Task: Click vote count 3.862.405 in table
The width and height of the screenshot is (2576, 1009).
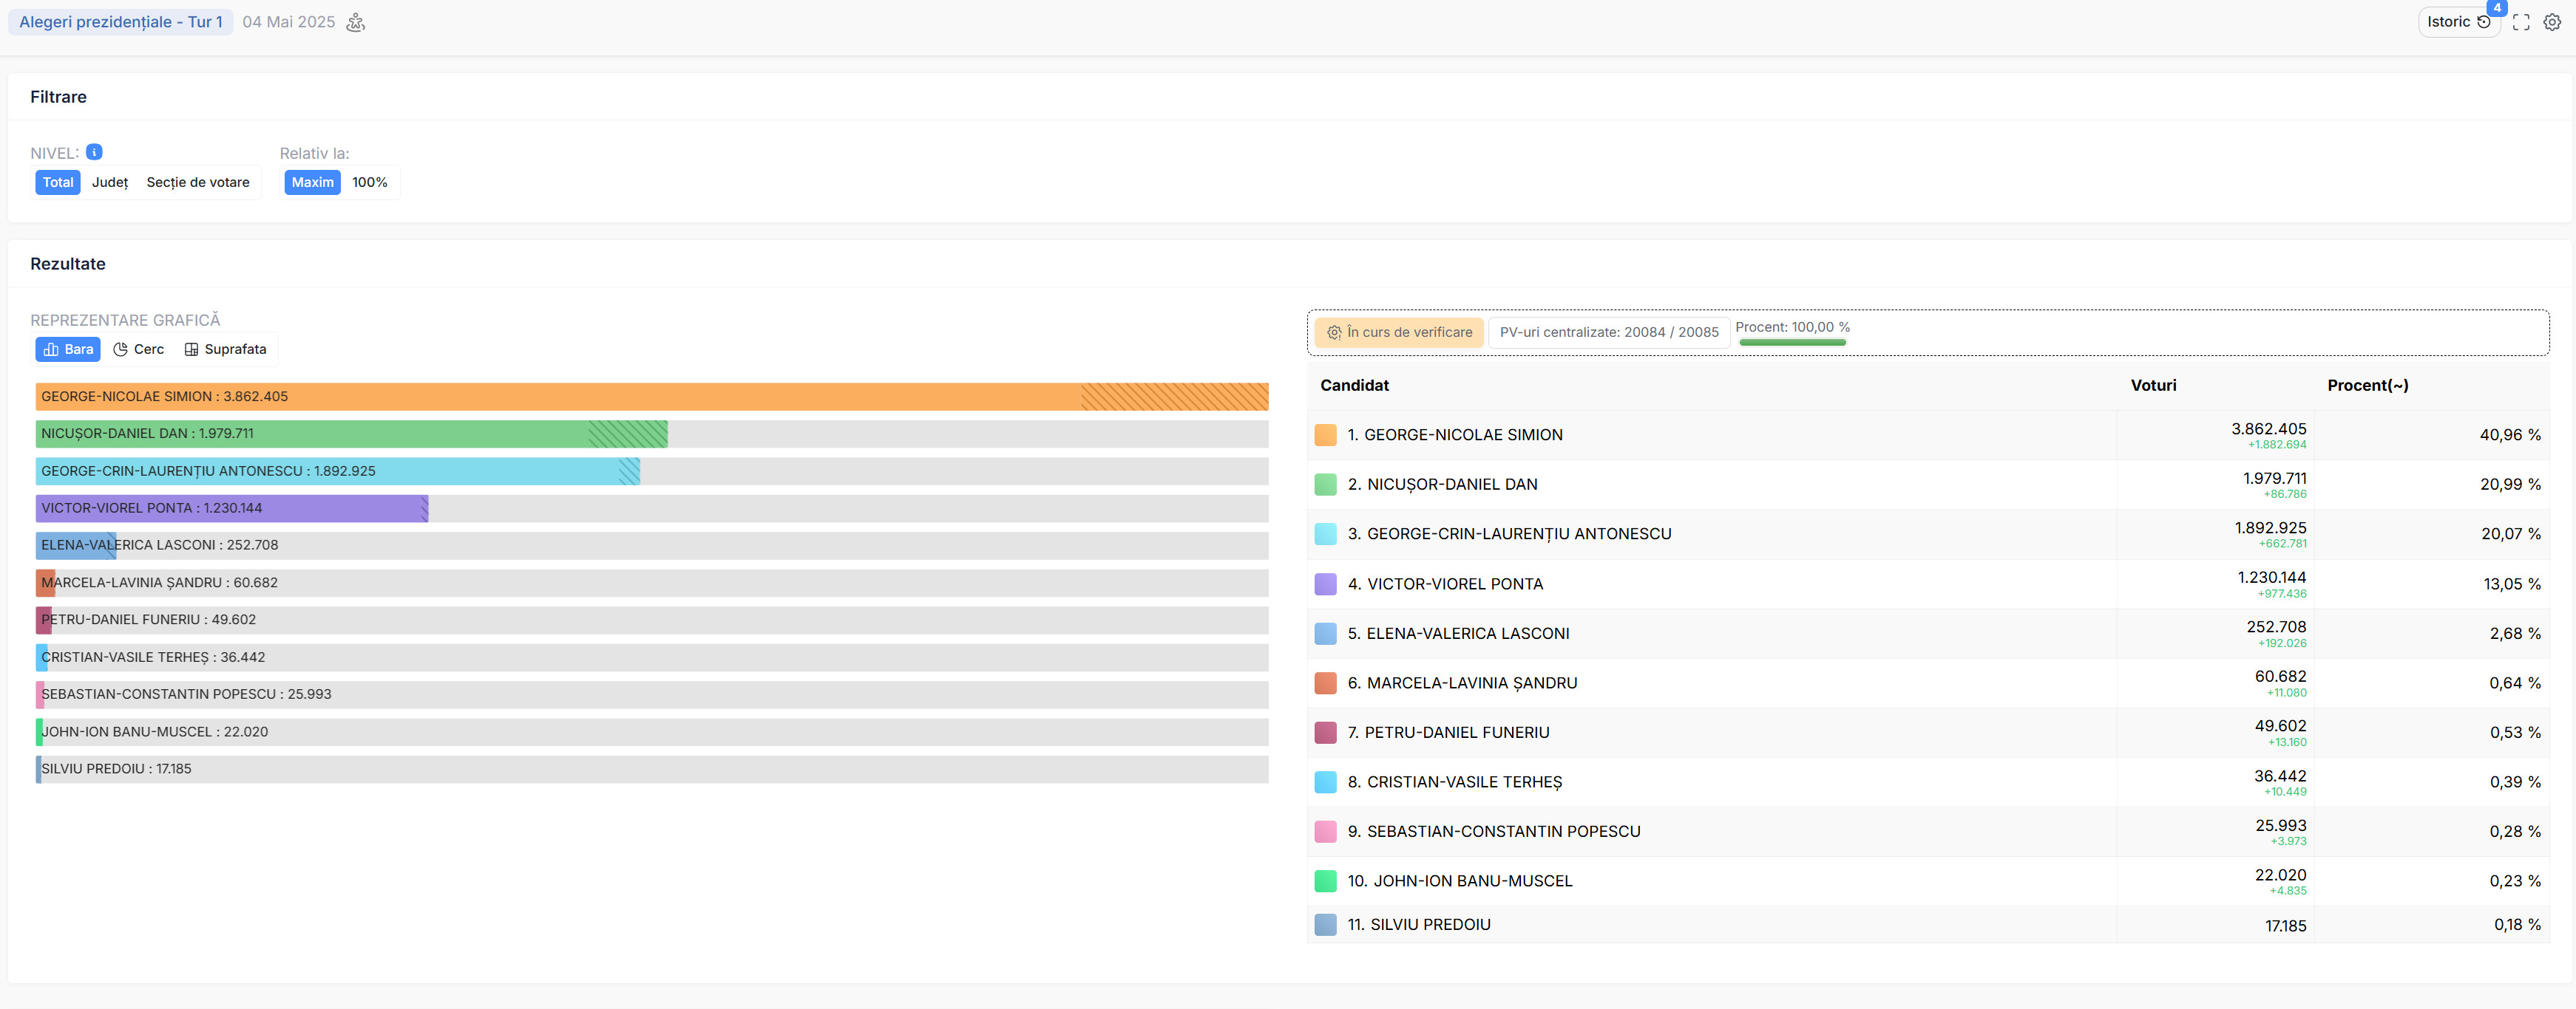Action: point(2268,428)
